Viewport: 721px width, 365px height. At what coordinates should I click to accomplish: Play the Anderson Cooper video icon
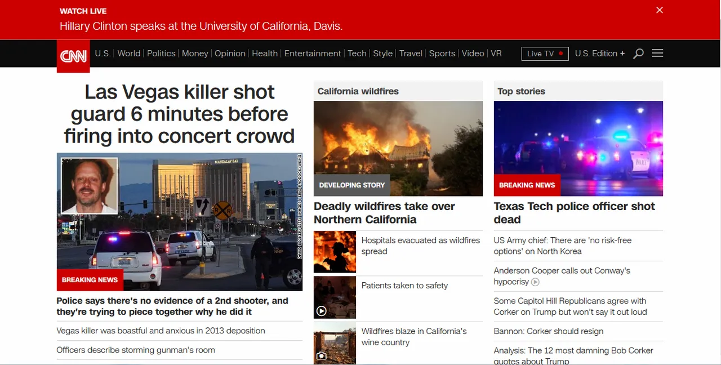(x=536, y=282)
